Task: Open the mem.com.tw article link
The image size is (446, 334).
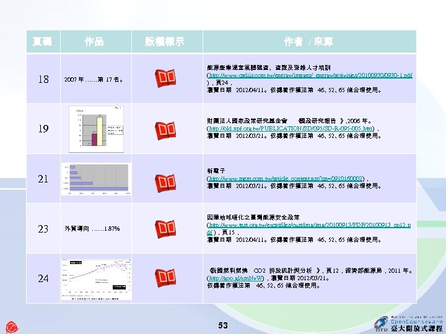Action: pos(286,179)
